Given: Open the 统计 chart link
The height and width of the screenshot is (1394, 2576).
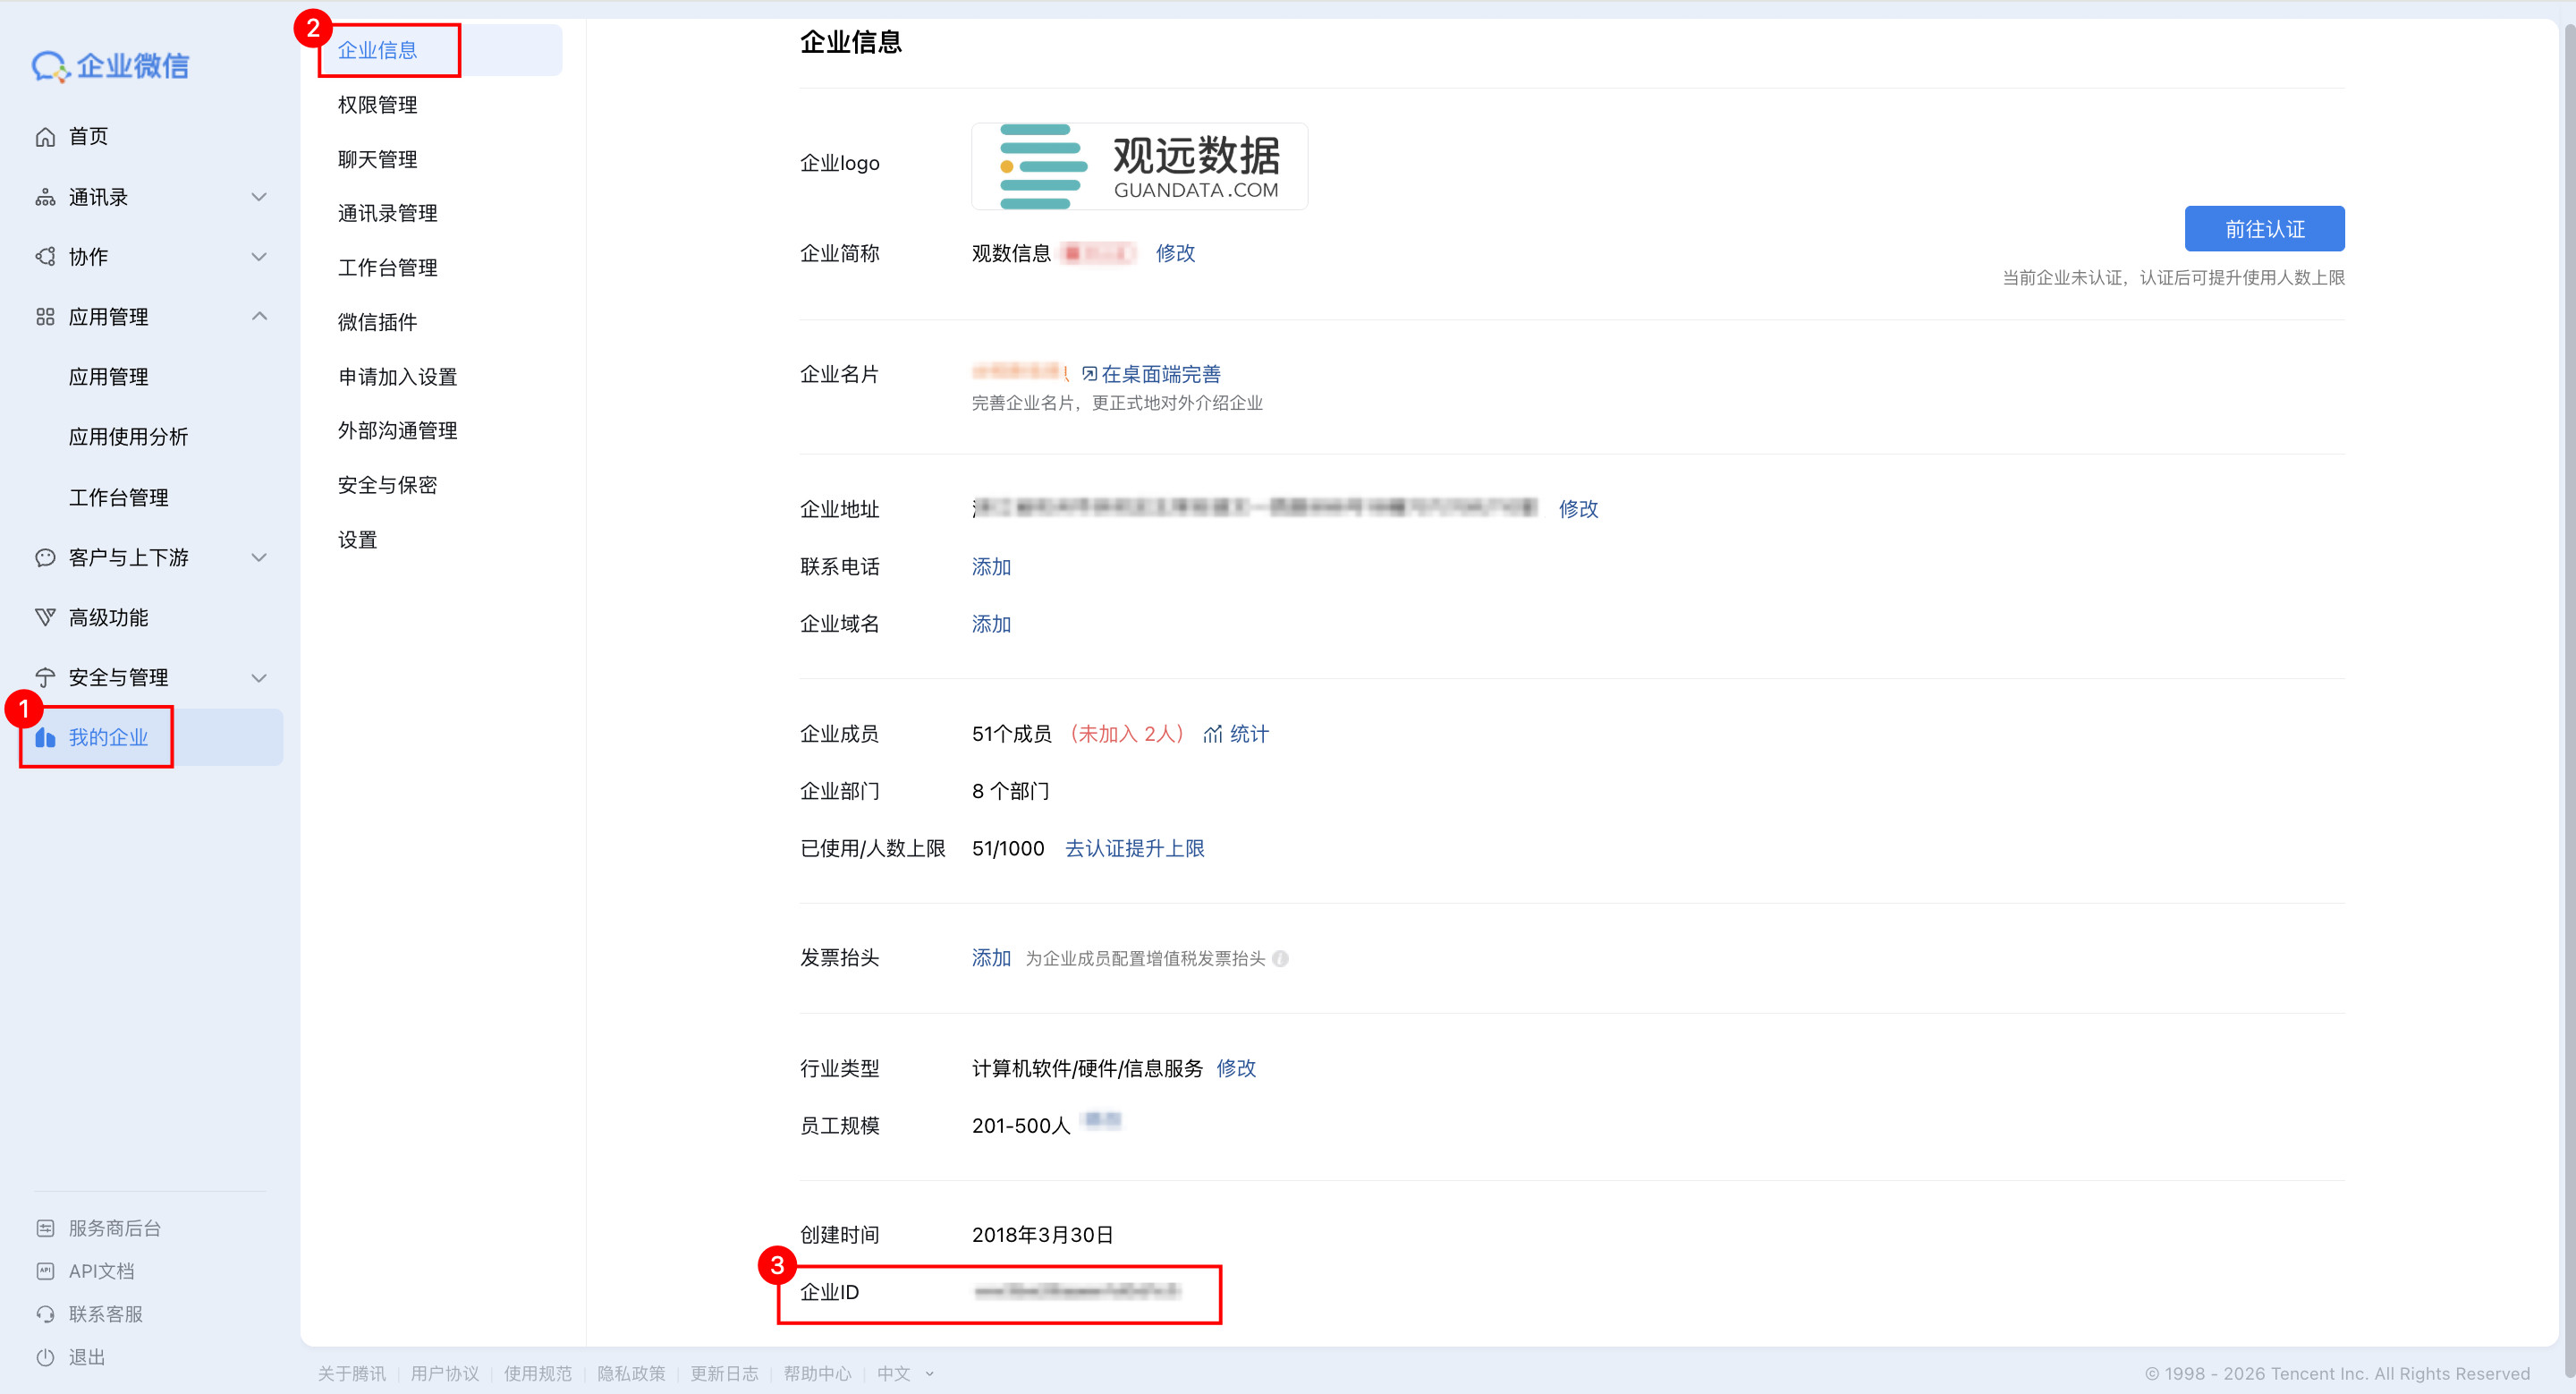Looking at the screenshot, I should coord(1236,734).
